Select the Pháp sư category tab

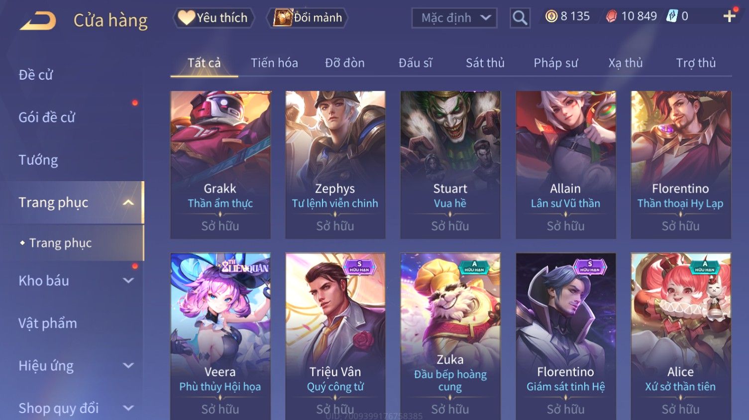pos(556,63)
